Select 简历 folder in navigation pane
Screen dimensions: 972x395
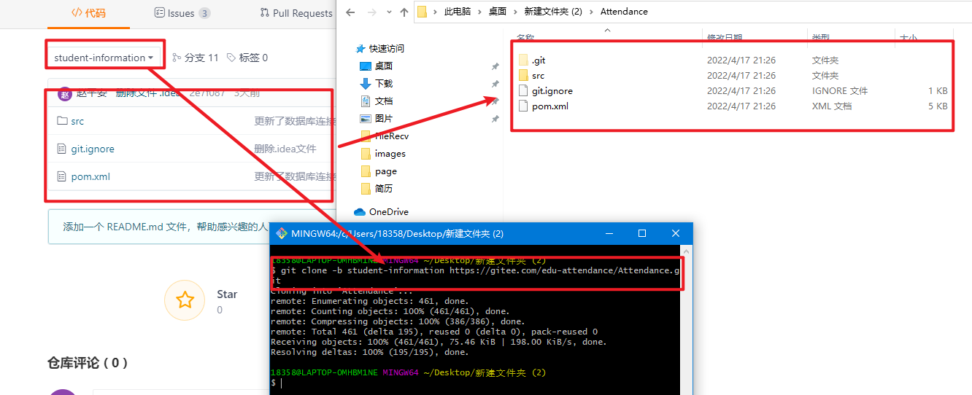[x=384, y=189]
